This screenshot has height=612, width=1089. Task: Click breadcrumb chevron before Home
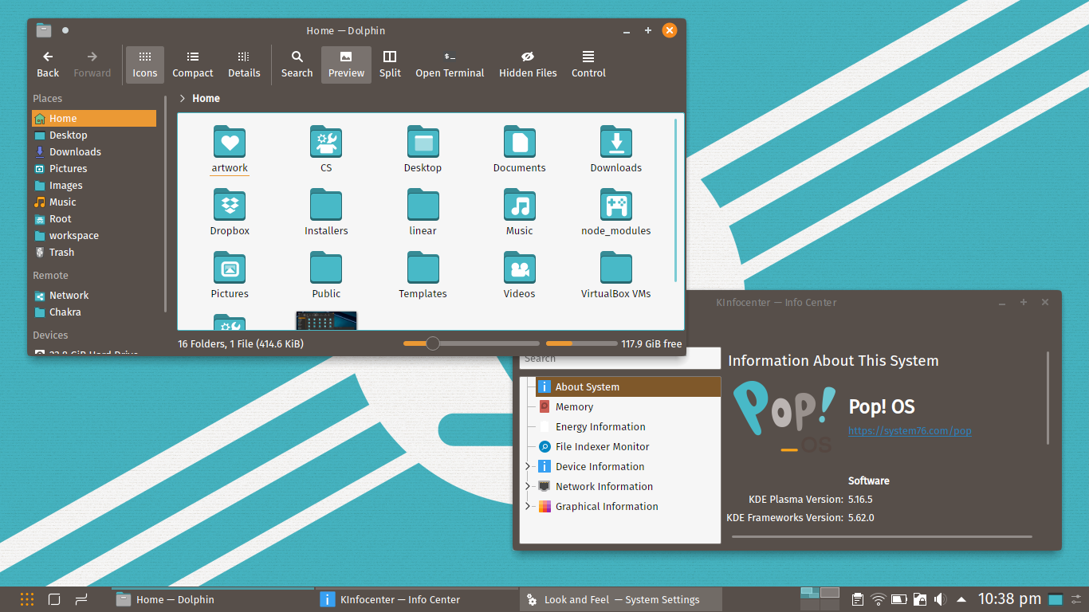183,99
